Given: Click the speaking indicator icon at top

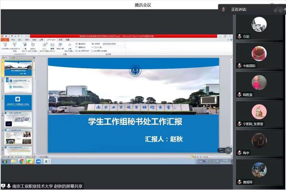Looking at the screenshot, I should click(223, 9).
